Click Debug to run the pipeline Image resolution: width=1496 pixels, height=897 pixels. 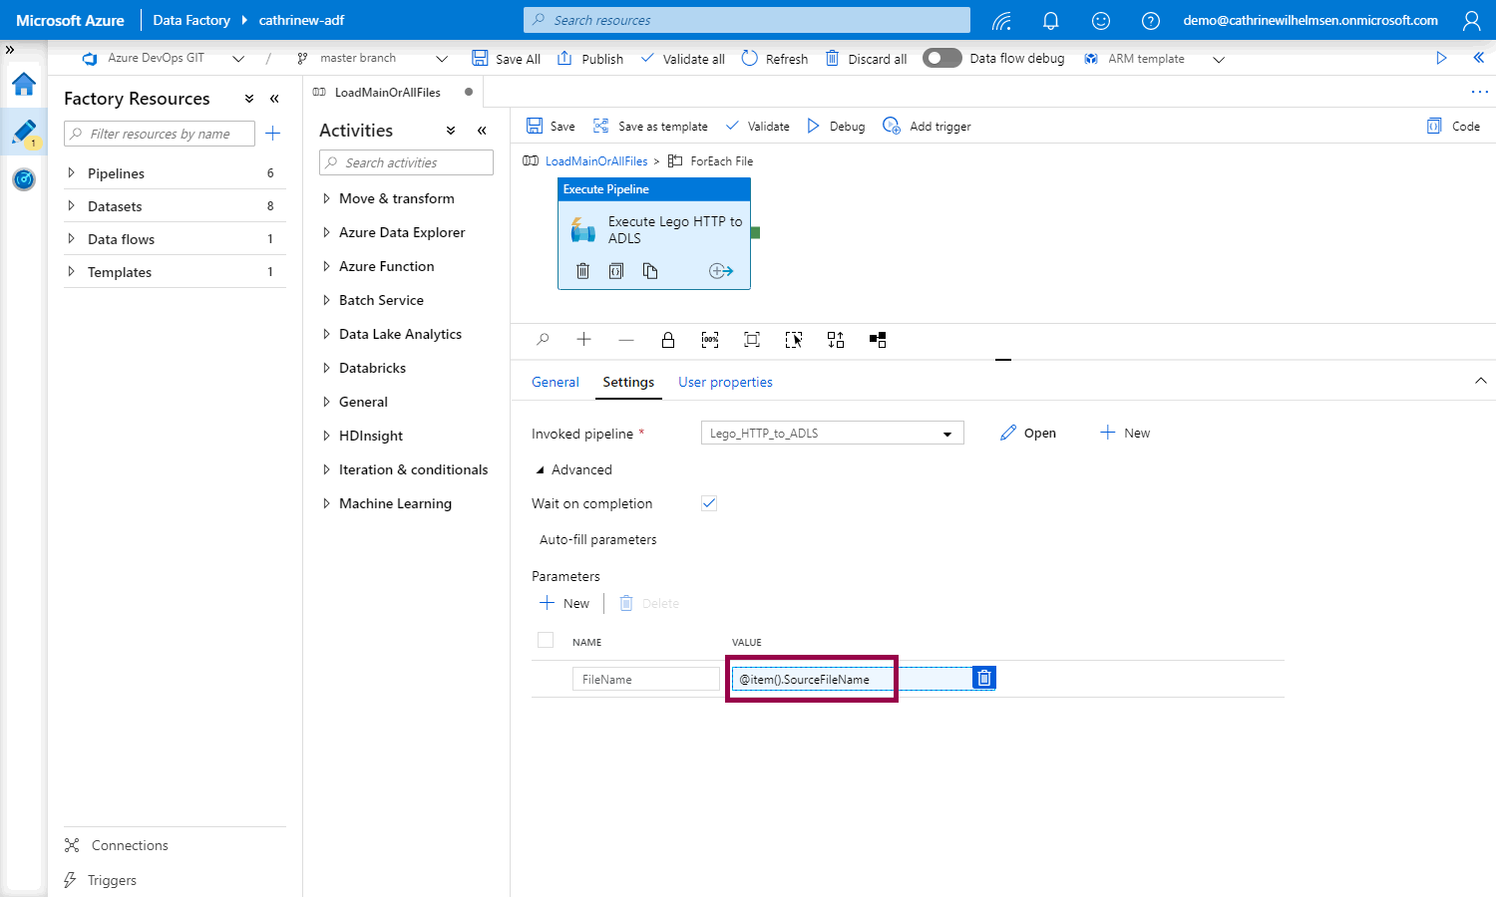coord(836,127)
